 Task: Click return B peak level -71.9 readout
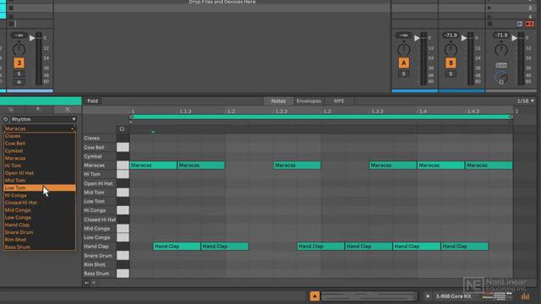pyautogui.click(x=451, y=35)
